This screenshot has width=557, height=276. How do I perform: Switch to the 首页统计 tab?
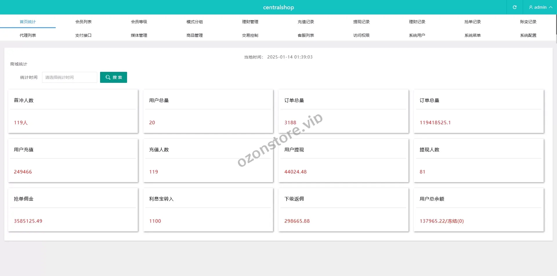pyautogui.click(x=28, y=22)
